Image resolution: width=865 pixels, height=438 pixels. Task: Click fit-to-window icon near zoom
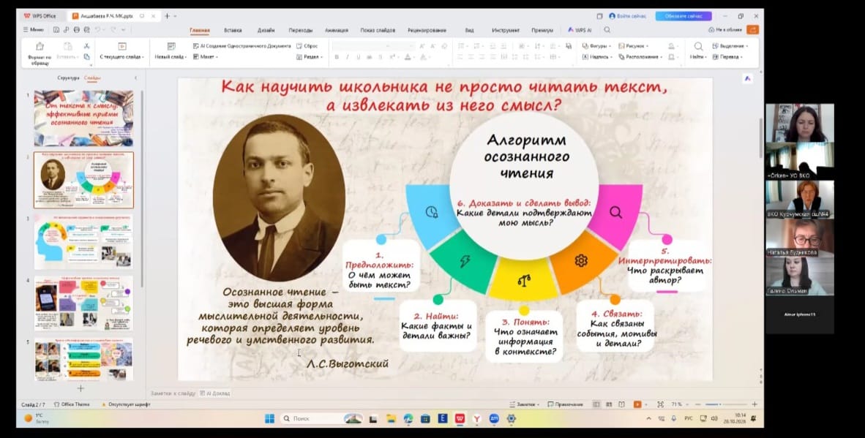[660, 404]
